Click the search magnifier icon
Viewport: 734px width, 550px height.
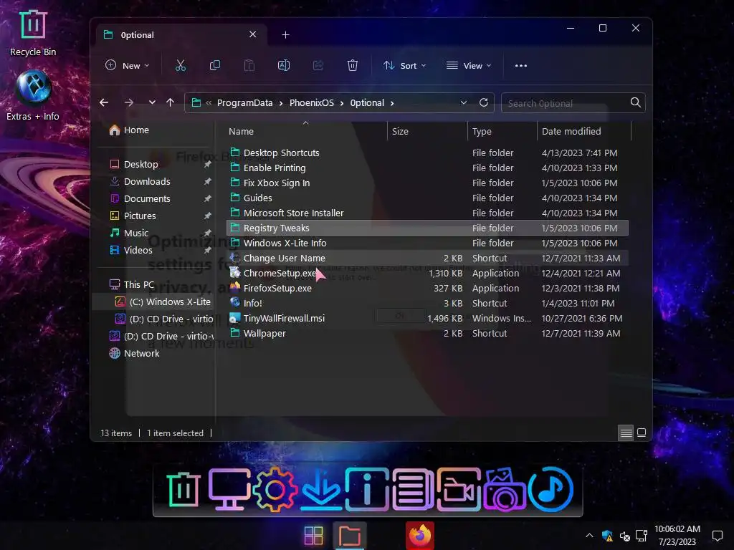(x=635, y=102)
